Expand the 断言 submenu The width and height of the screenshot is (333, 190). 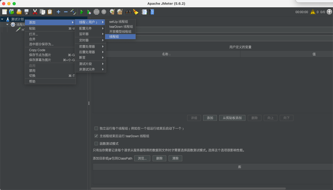90,57
